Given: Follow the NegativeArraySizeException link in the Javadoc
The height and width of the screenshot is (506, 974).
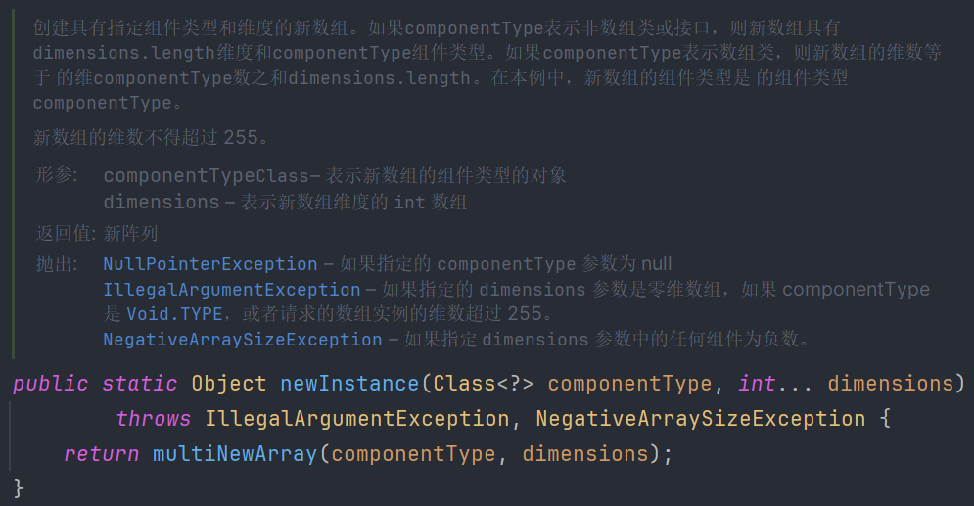Looking at the screenshot, I should [242, 340].
